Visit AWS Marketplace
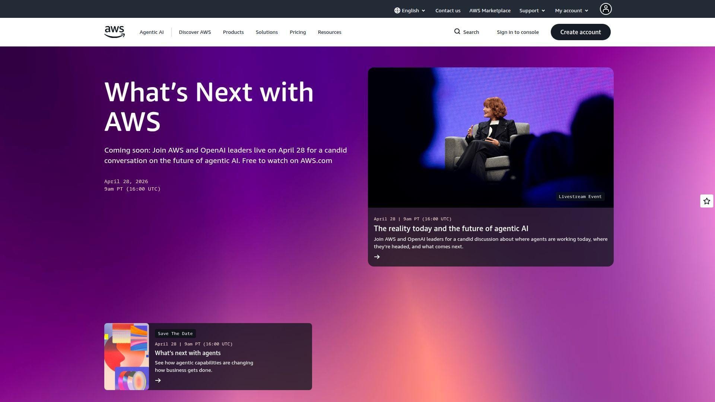This screenshot has width=715, height=402. tap(490, 10)
